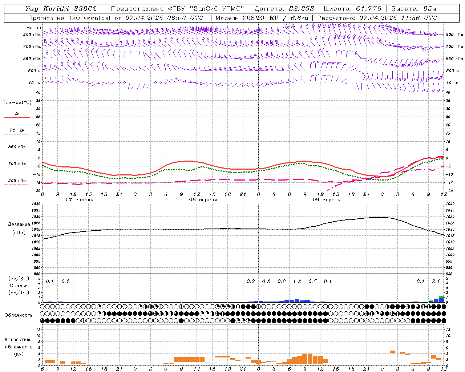Click the 850 гПа temperature legend label

click(17, 147)
